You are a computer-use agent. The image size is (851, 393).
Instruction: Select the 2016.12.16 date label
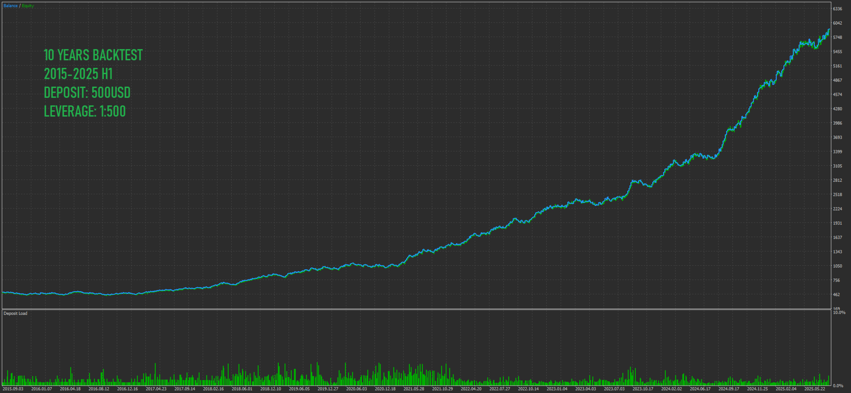coord(128,389)
